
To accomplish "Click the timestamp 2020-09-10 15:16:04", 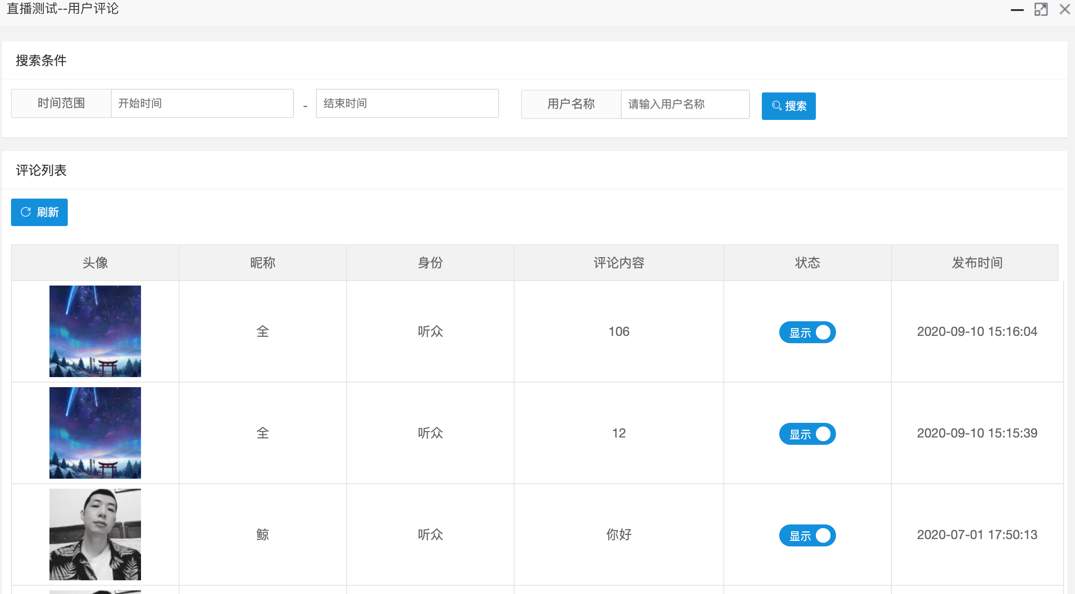I will click(977, 331).
